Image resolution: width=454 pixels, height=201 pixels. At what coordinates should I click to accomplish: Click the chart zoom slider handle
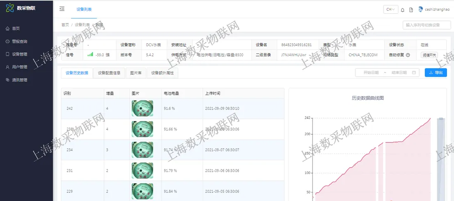441,118
